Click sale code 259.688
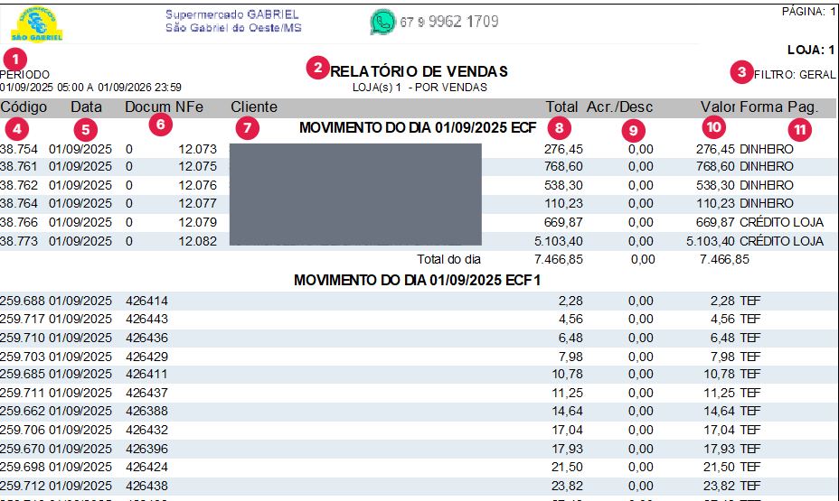The width and height of the screenshot is (839, 501). coord(23,301)
